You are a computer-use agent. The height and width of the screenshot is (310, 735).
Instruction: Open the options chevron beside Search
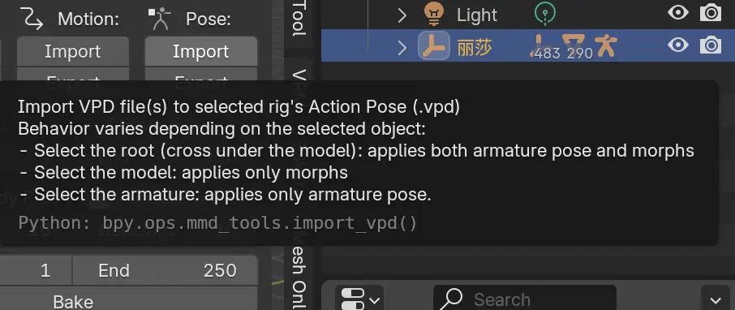[x=716, y=299]
